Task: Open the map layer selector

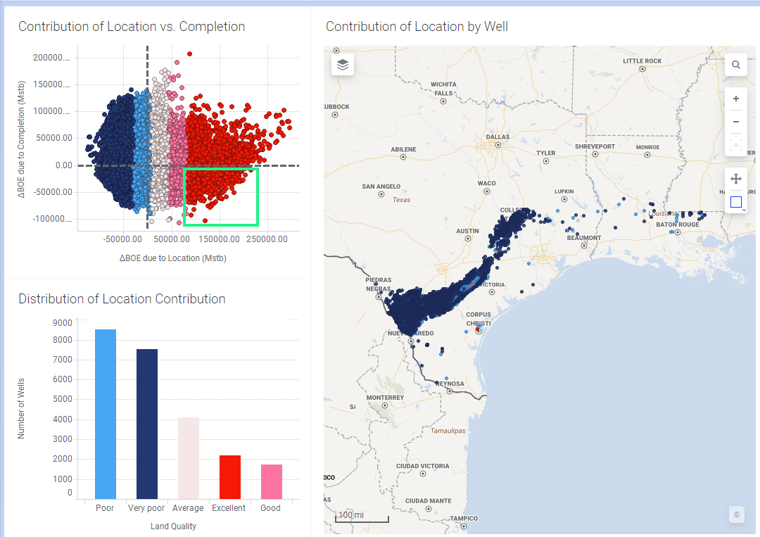Action: 343,64
